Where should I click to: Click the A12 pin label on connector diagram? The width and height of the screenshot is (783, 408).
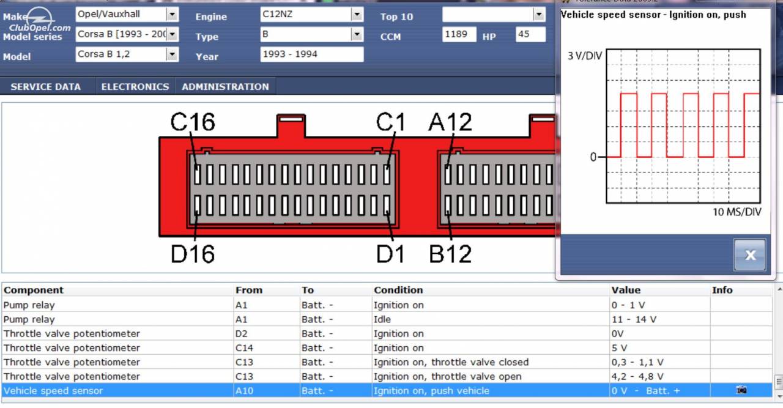coord(450,123)
